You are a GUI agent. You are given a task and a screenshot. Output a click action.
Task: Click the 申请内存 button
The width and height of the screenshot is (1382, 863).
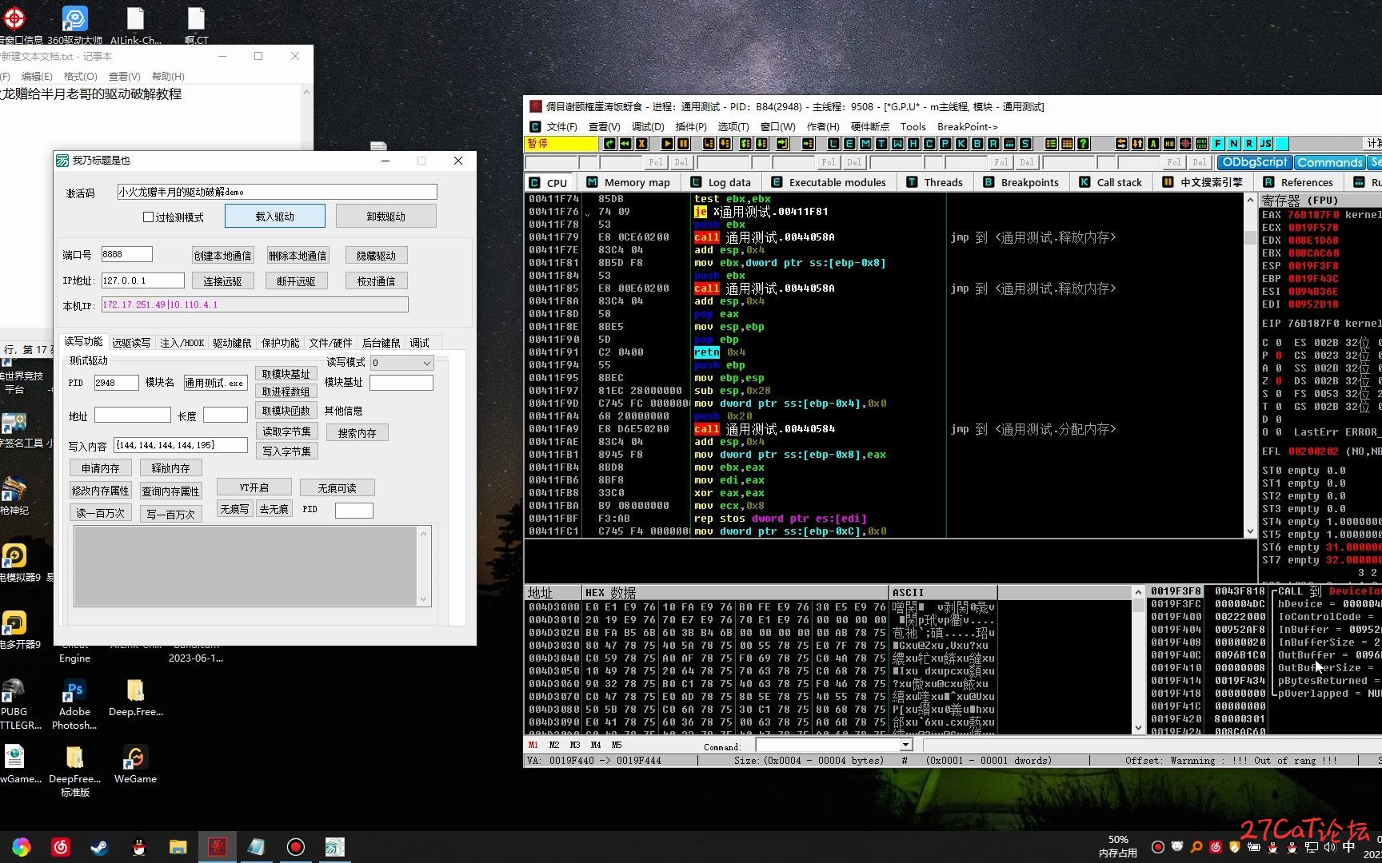101,468
